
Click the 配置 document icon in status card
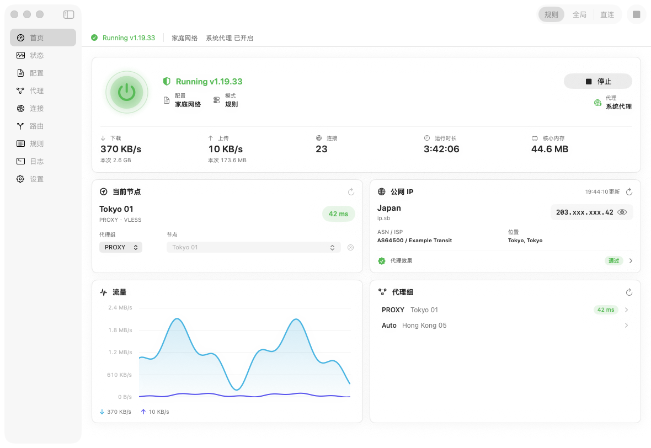(x=167, y=100)
